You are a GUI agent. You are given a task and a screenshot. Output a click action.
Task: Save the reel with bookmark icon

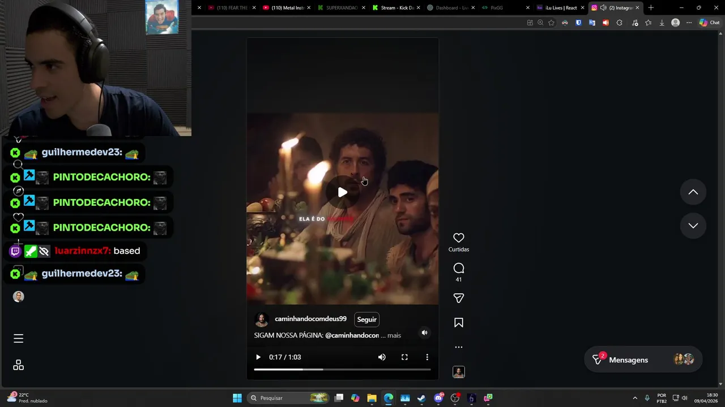[459, 323]
